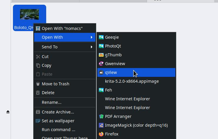This screenshot has height=139, width=218.
Task: Open image with PDF Arranger
Action: pyautogui.click(x=136, y=116)
